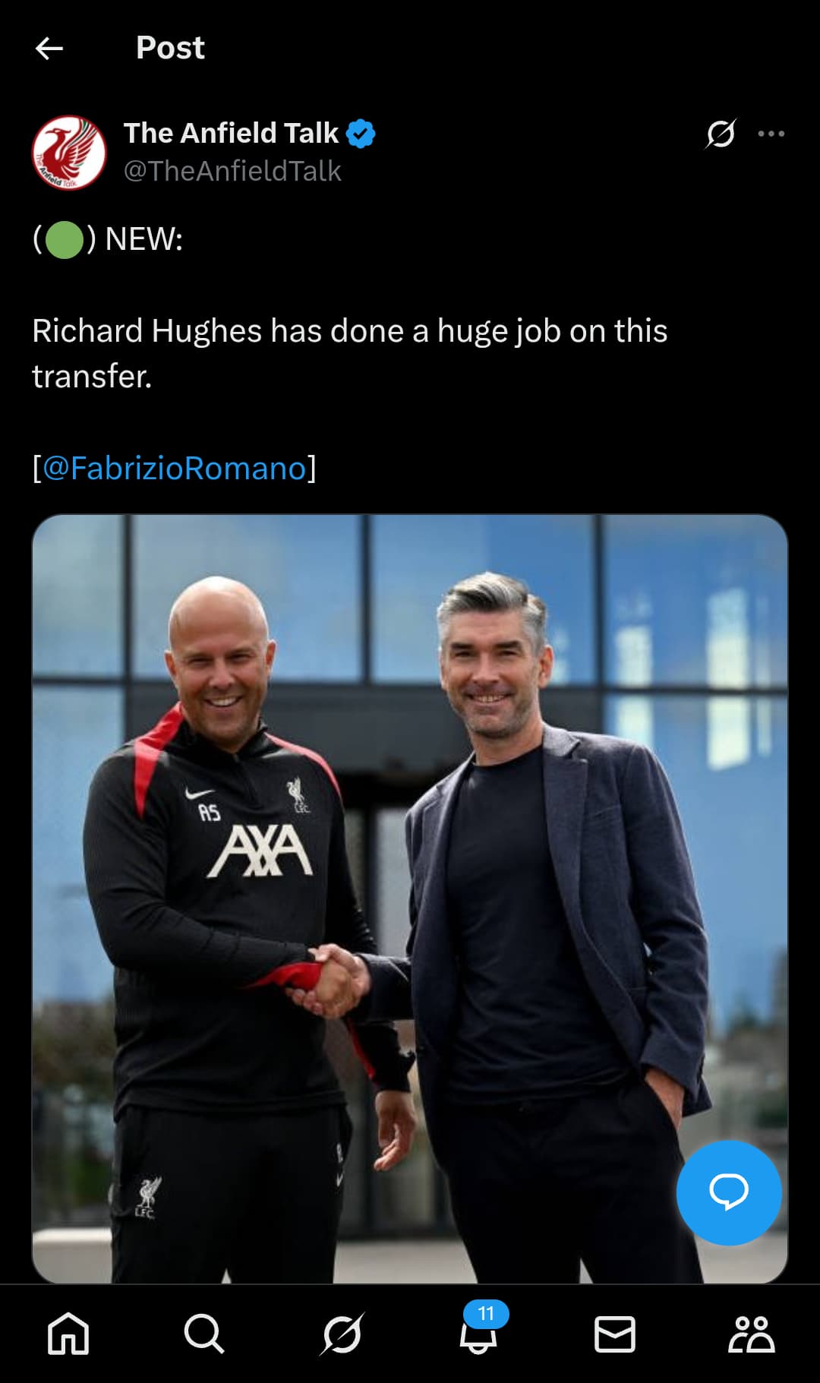Tap the blue floating reply button

coord(729,1192)
